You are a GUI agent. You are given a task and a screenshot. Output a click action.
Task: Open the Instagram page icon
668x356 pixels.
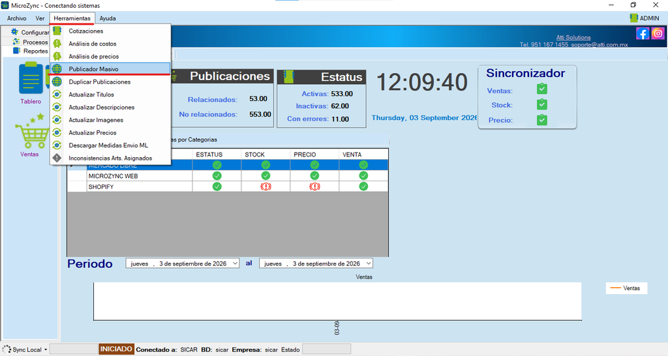[x=658, y=33]
